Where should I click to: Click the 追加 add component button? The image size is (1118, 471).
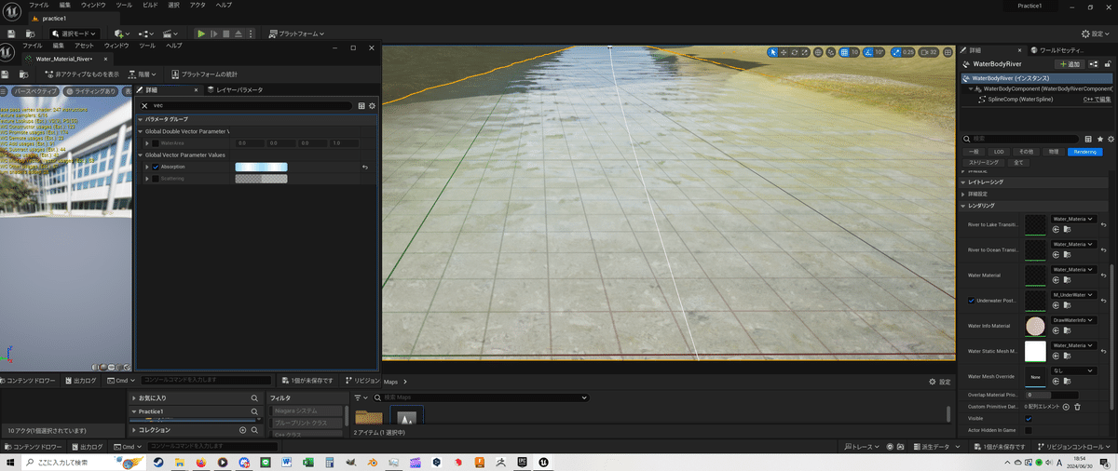click(x=1069, y=64)
